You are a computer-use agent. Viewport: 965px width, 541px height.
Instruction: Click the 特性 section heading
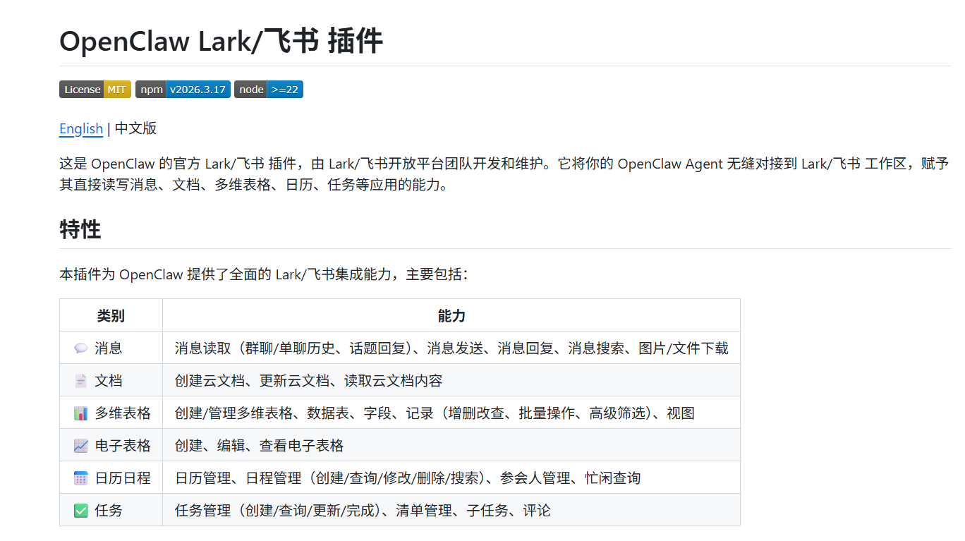80,229
